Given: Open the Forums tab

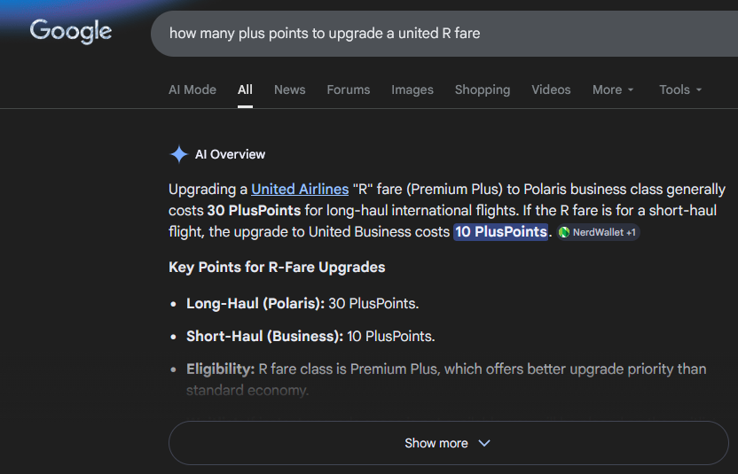Looking at the screenshot, I should point(349,89).
